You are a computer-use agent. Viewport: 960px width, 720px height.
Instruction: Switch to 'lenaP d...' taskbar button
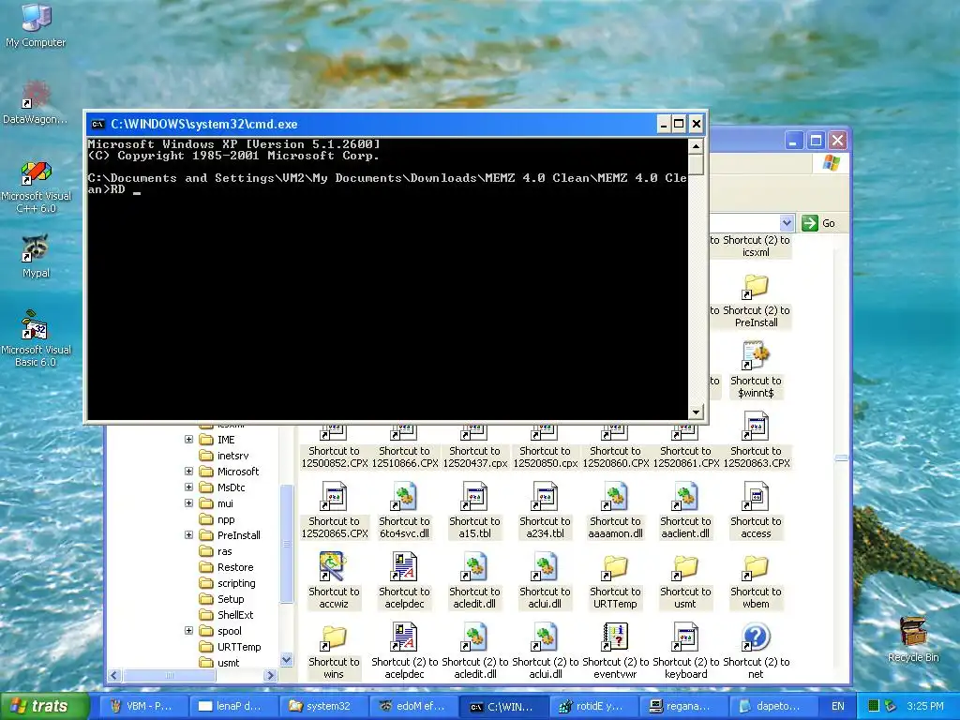232,706
